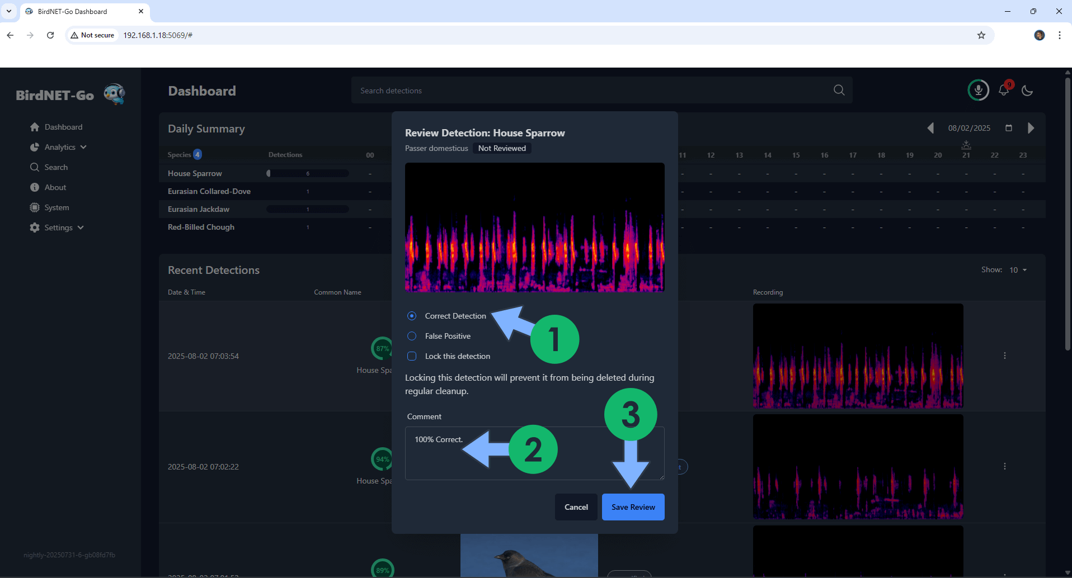Go to previous day arrow

coord(930,128)
